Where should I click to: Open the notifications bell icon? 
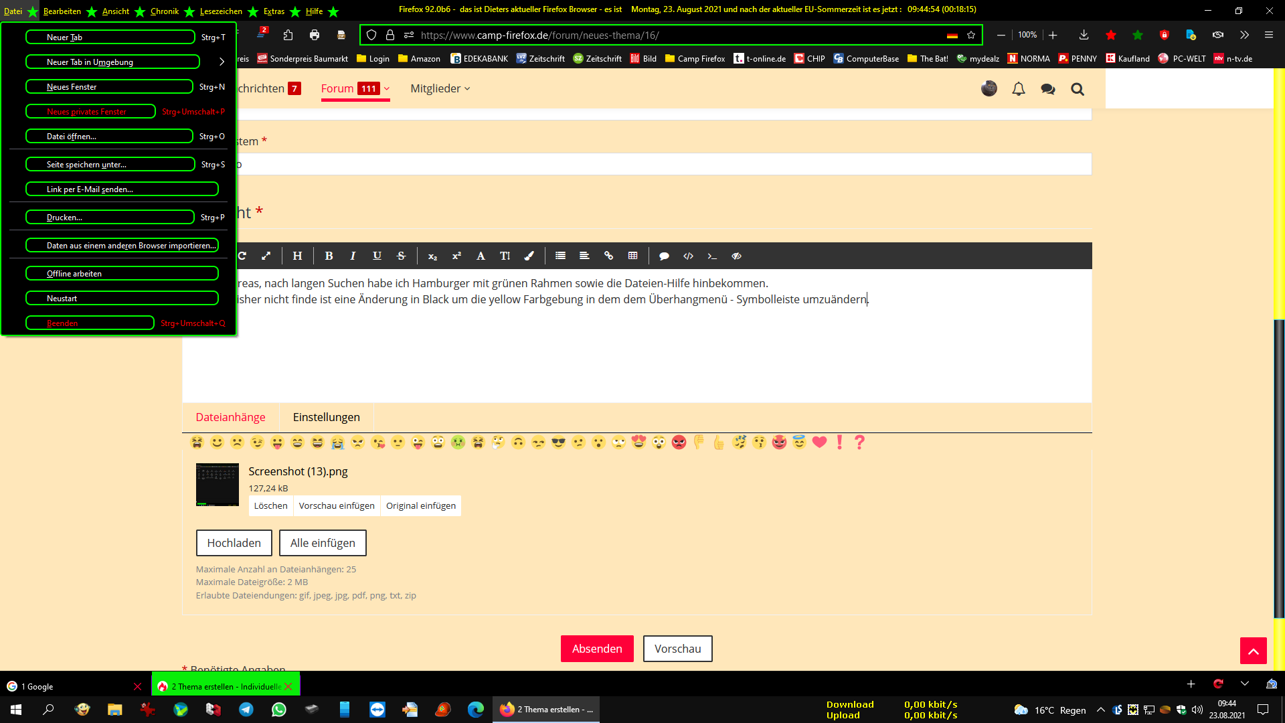[1018, 88]
